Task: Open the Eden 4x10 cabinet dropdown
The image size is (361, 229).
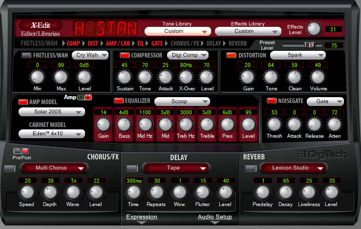Action: 52,134
